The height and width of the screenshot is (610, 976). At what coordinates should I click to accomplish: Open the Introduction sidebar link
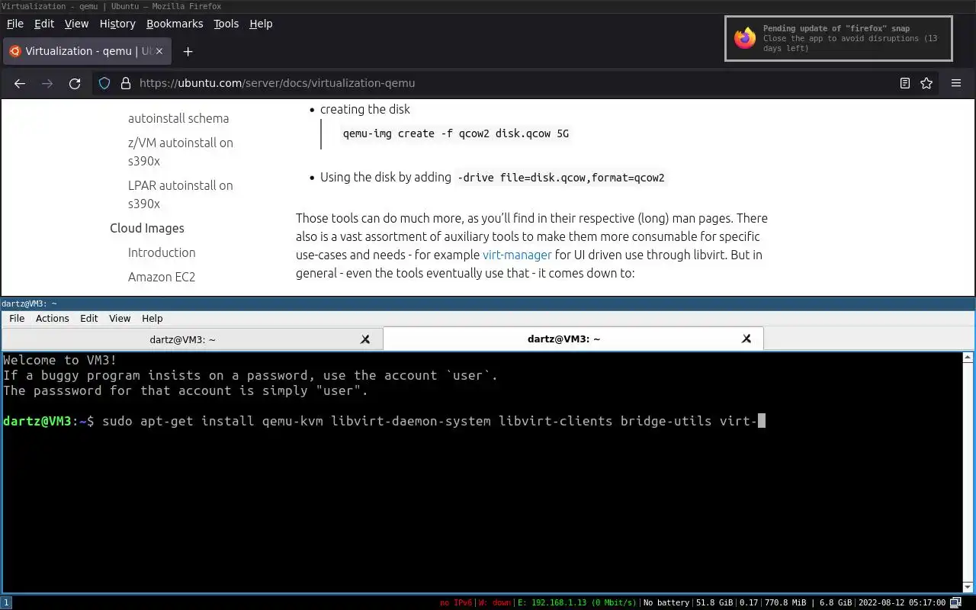pyautogui.click(x=162, y=252)
